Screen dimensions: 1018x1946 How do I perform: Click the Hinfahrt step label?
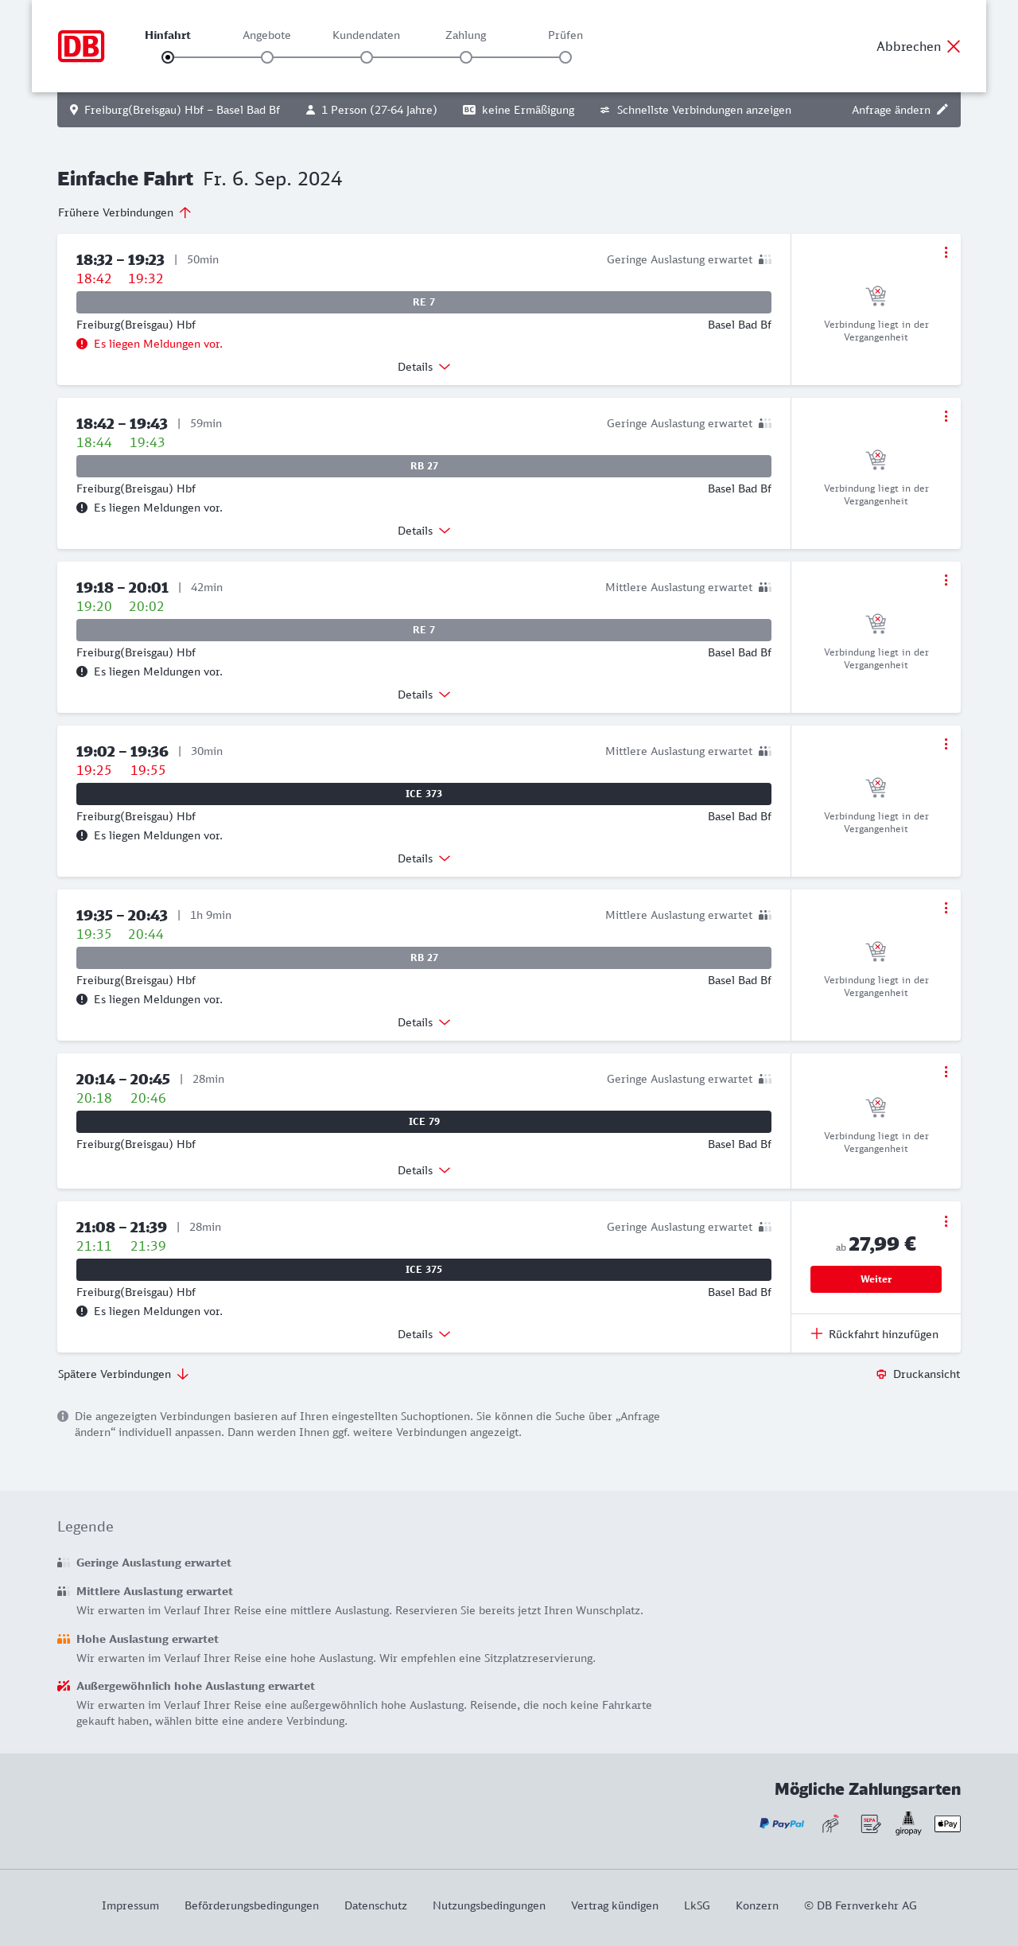pos(168,35)
